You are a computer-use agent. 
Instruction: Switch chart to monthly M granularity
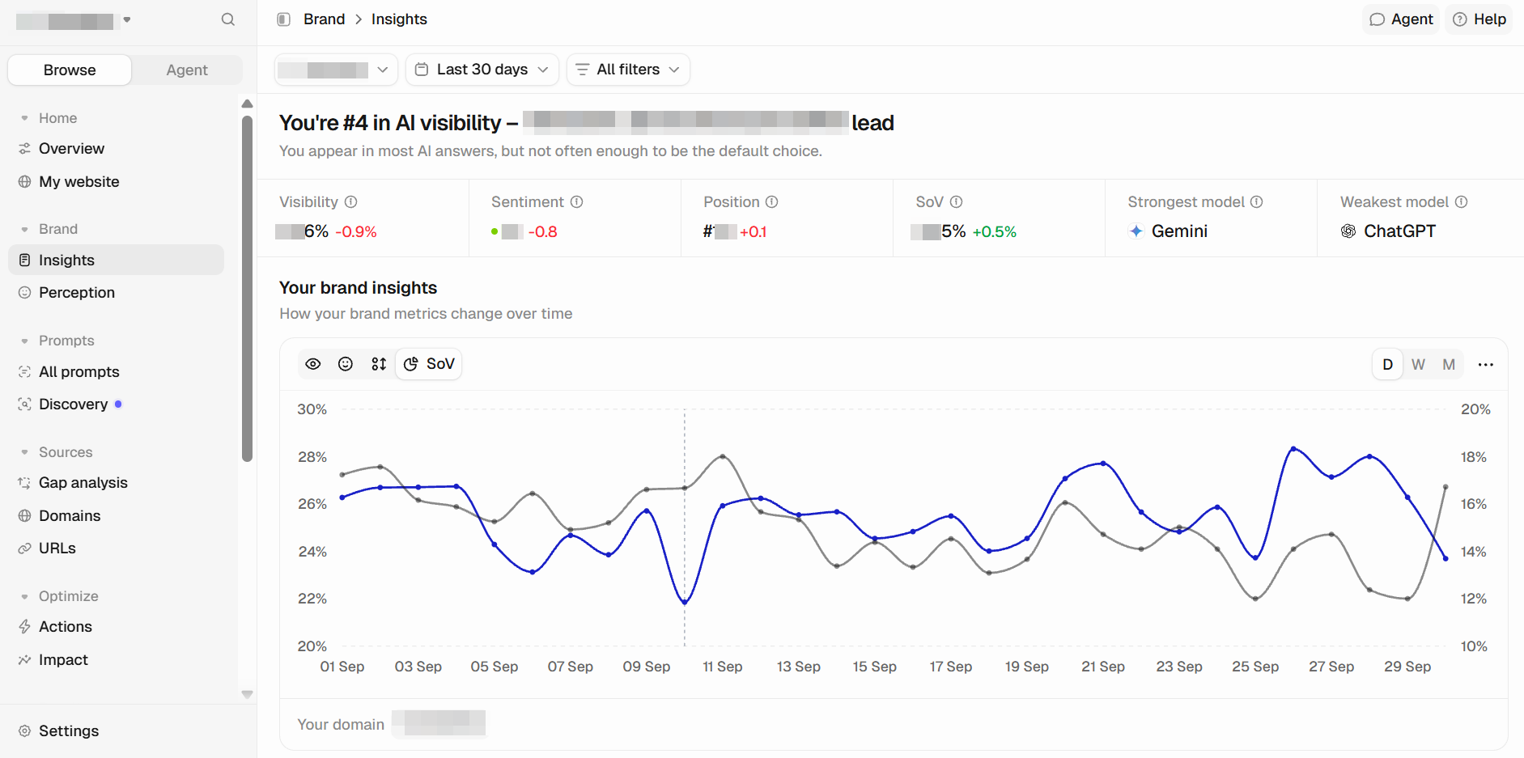1449,365
